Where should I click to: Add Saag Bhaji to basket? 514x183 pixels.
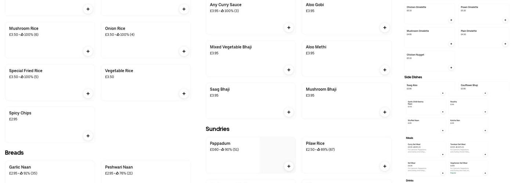click(x=289, y=112)
